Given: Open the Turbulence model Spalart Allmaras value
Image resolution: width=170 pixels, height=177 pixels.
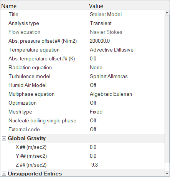Looking at the screenshot, I should (109, 76).
